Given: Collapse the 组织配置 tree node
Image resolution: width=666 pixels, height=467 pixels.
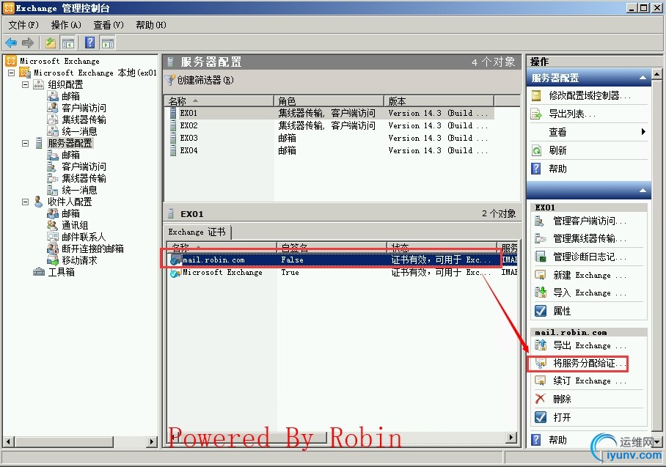Looking at the screenshot, I should pos(26,84).
